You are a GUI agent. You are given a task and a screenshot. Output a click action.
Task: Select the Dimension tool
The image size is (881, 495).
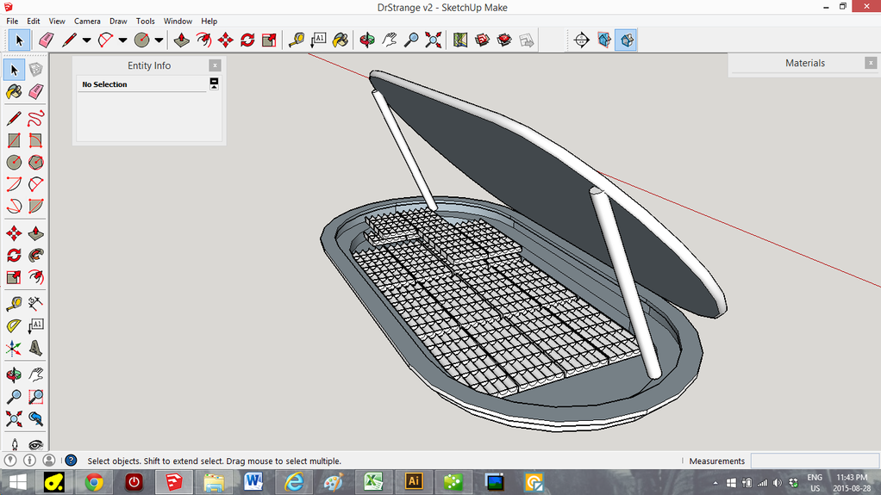[x=36, y=304]
